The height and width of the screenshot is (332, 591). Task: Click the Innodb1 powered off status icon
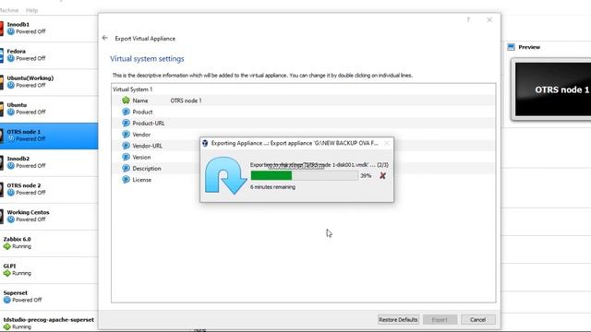click(10, 31)
